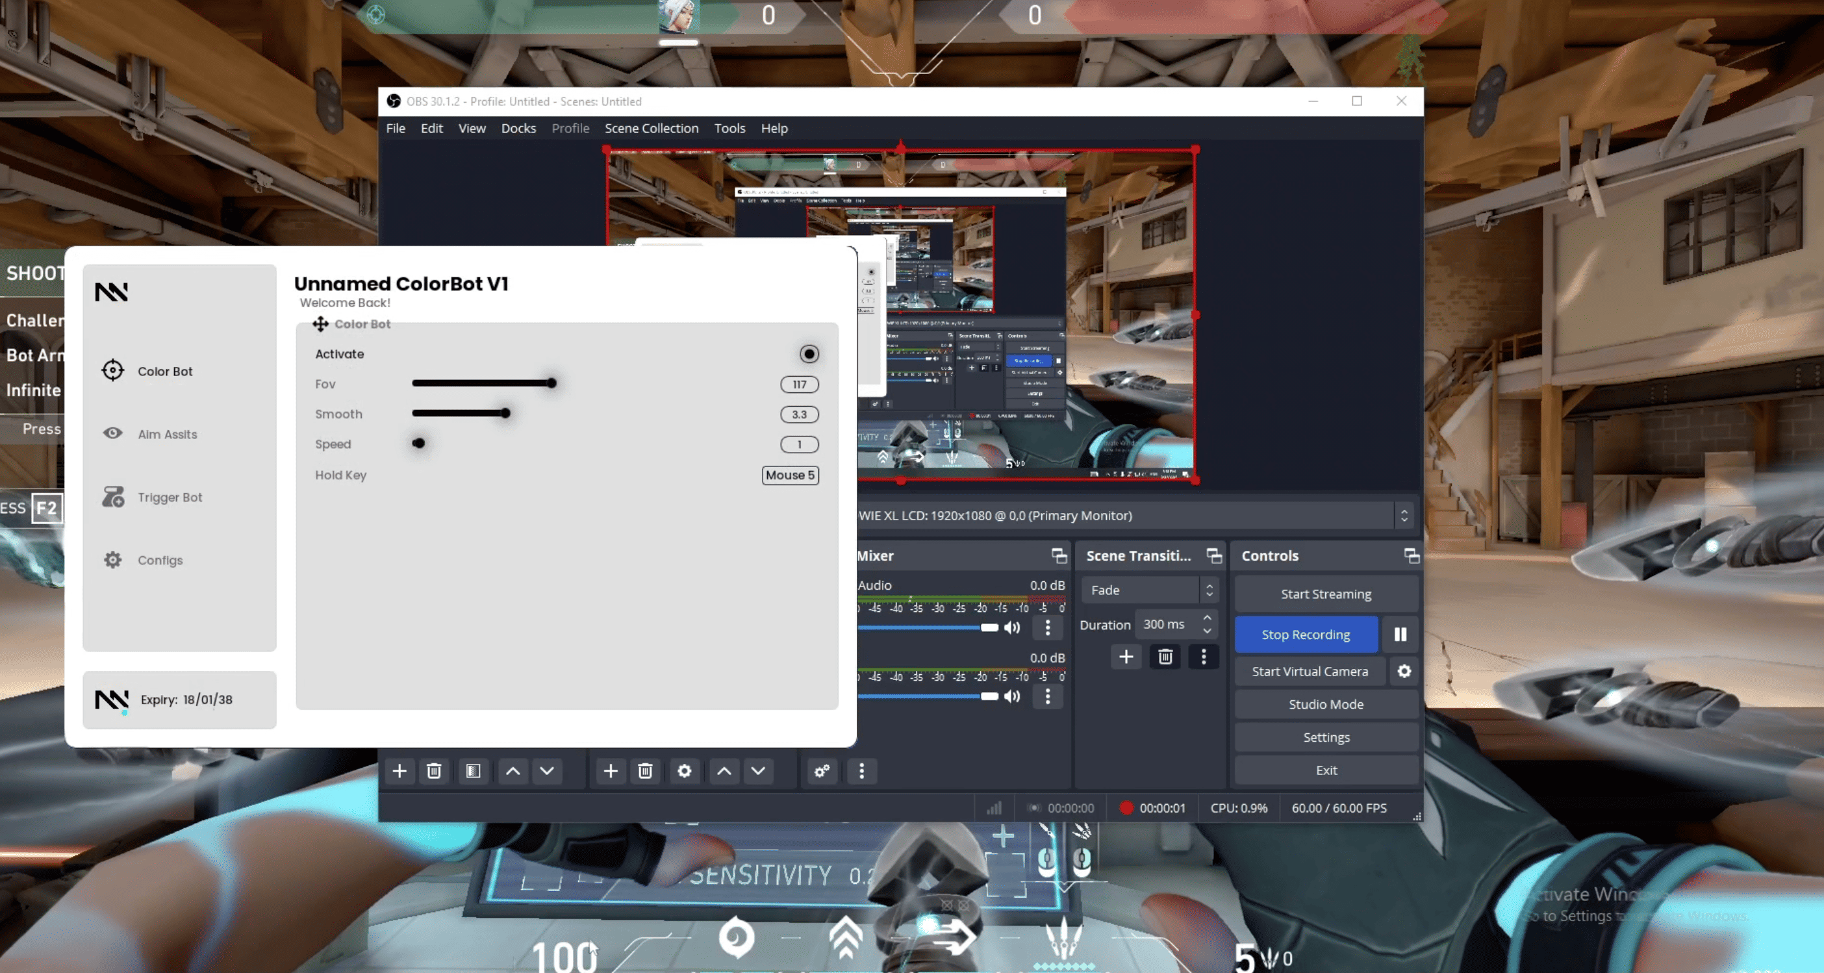Click the Smooth value field showing 3.3
The image size is (1824, 973).
800,414
